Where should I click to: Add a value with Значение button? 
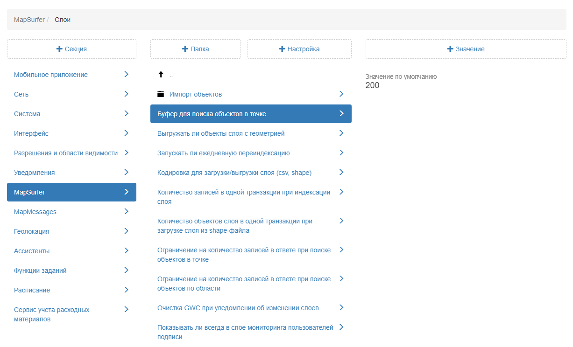point(466,49)
